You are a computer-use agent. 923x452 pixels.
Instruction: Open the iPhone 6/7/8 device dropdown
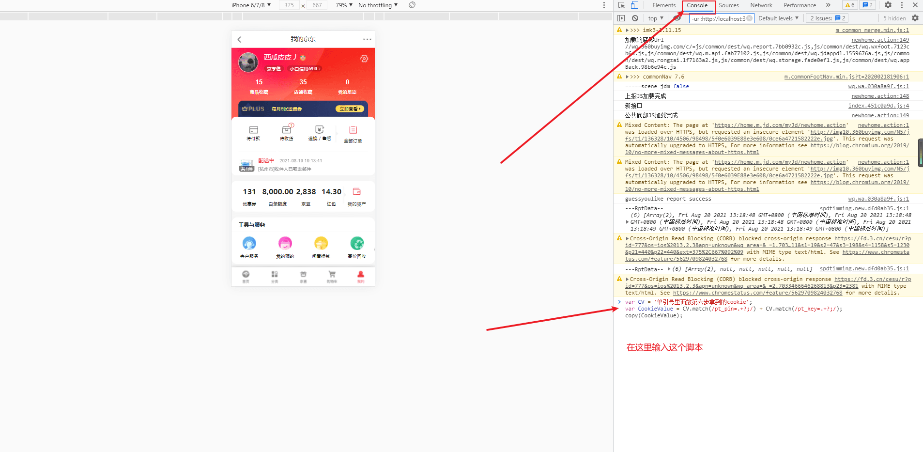251,5
